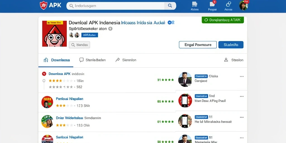286x143 pixels.
Task: Open the red cartoon app thumbnail
Action: click(54, 34)
